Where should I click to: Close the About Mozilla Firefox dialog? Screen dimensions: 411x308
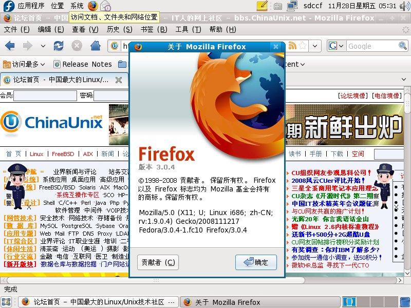[276, 47]
